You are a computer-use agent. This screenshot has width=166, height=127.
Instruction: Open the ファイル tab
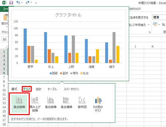click(4, 9)
